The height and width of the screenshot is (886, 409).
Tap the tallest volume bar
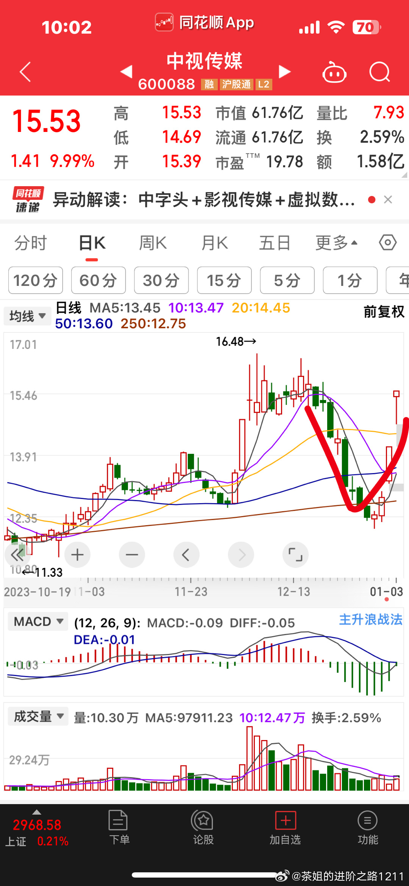pyautogui.click(x=250, y=758)
